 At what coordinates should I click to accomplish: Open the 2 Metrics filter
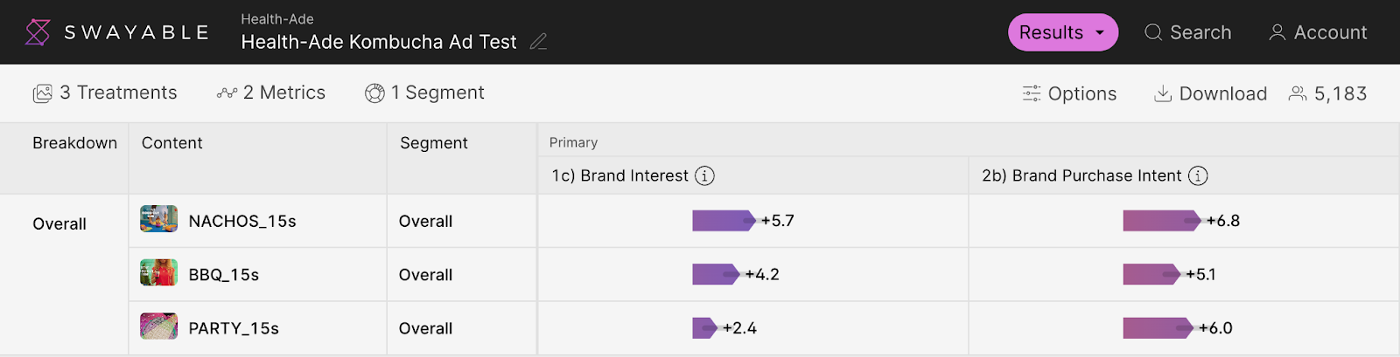271,93
